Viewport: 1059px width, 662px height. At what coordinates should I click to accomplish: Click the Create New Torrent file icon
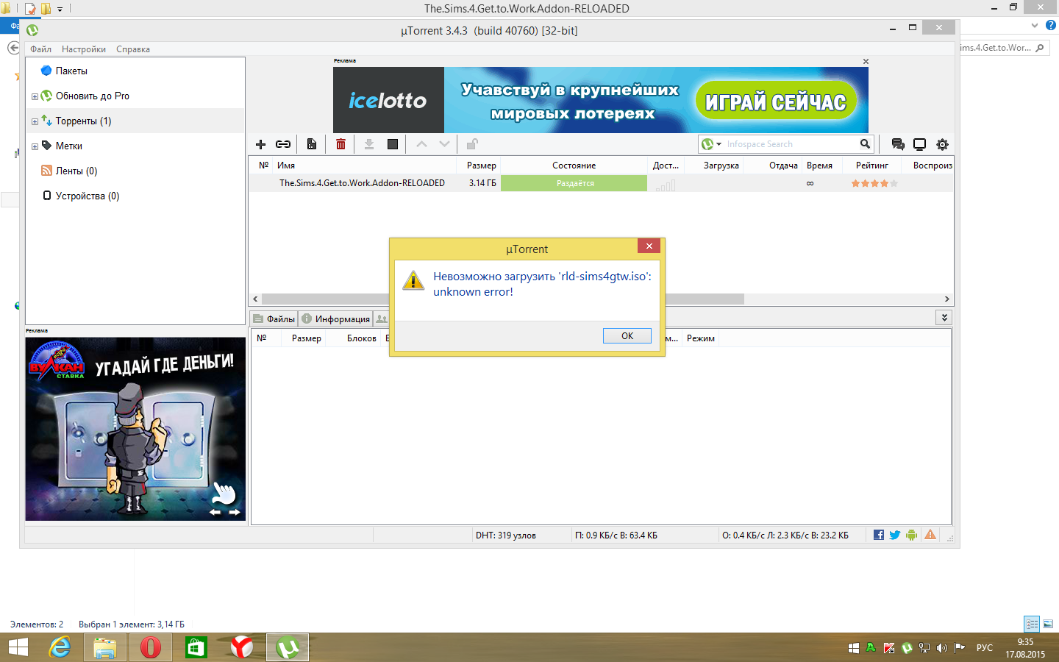(312, 144)
